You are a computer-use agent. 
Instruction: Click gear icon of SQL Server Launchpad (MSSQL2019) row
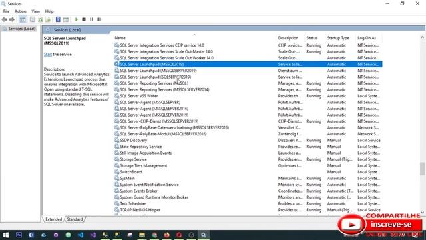pyautogui.click(x=116, y=64)
